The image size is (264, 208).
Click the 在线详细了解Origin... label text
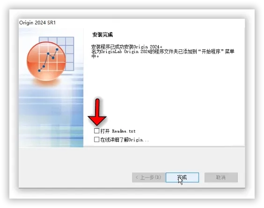pyautogui.click(x=125, y=140)
